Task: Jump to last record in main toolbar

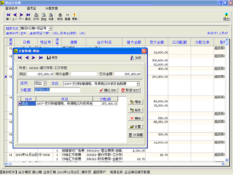Action: 28,17
